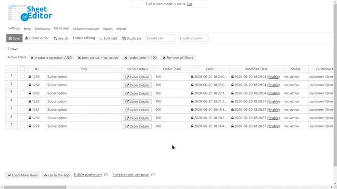Click Increase rows per page link
337x189 pixels.
(131, 174)
